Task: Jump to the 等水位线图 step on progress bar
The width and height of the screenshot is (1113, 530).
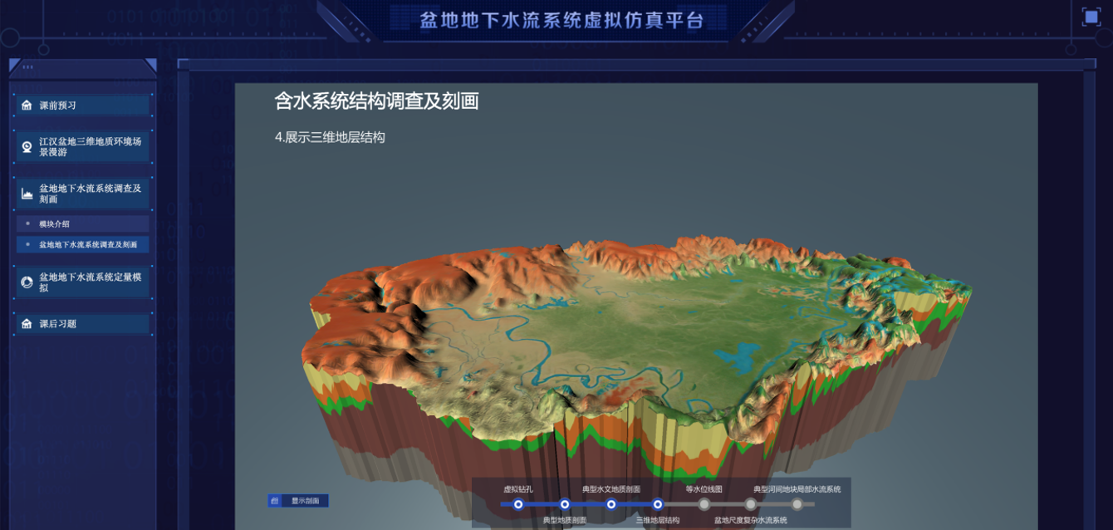Action: [704, 504]
